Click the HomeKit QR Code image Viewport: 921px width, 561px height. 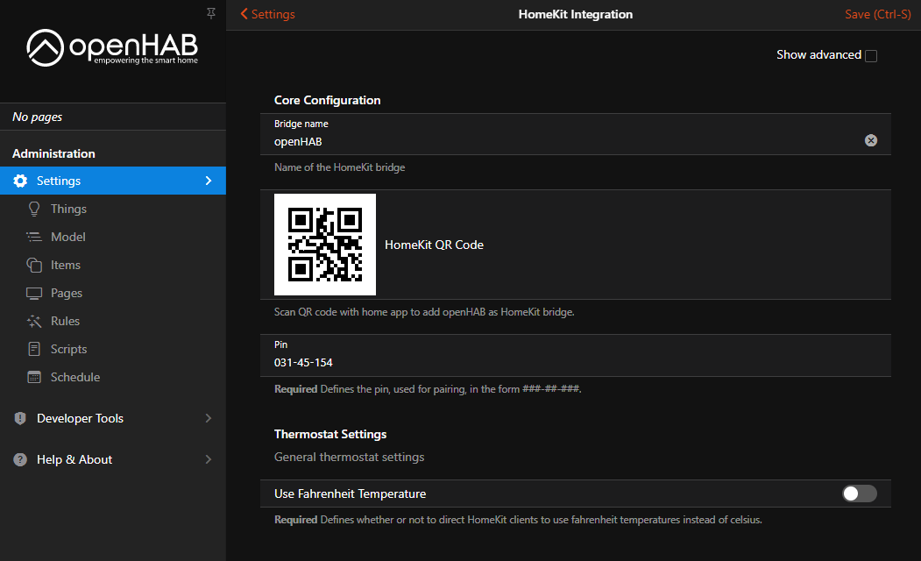coord(324,245)
